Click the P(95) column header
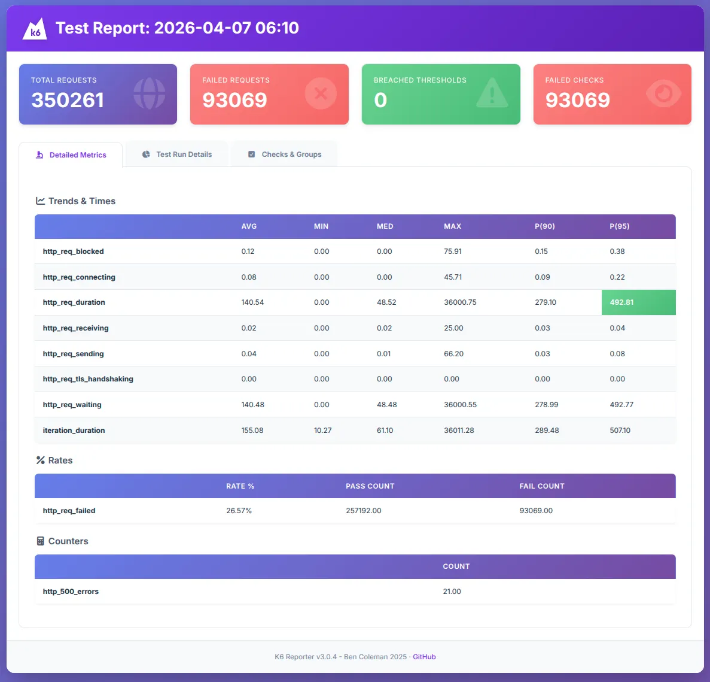 click(x=620, y=226)
